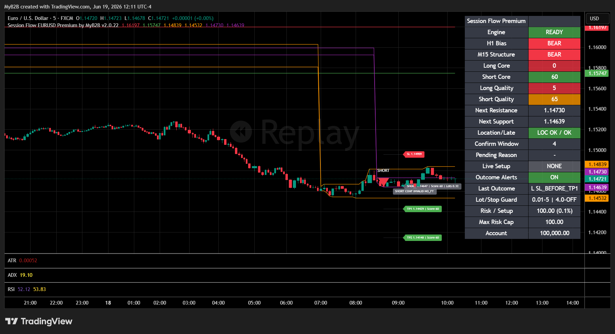615x334 pixels.
Task: Click the 1.15000 price scale label
Action: click(597, 150)
